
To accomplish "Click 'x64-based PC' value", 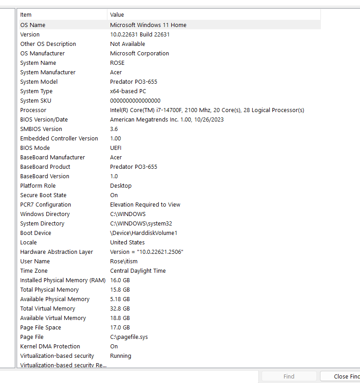I will tap(128, 91).
